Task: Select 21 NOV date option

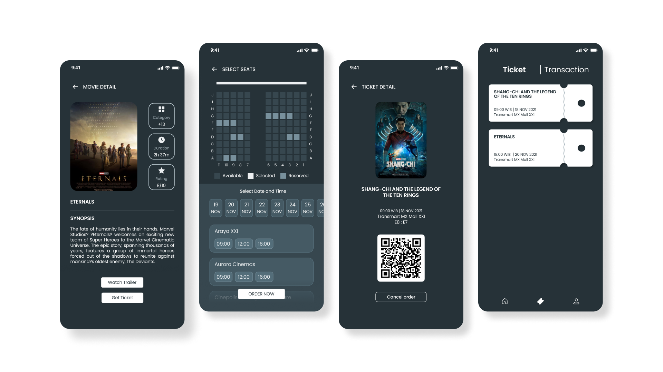Action: tap(246, 208)
